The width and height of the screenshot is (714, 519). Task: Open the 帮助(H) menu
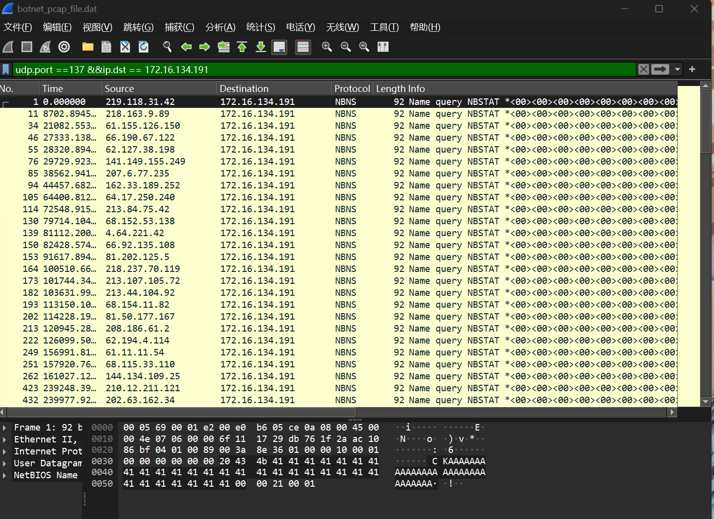tap(425, 27)
